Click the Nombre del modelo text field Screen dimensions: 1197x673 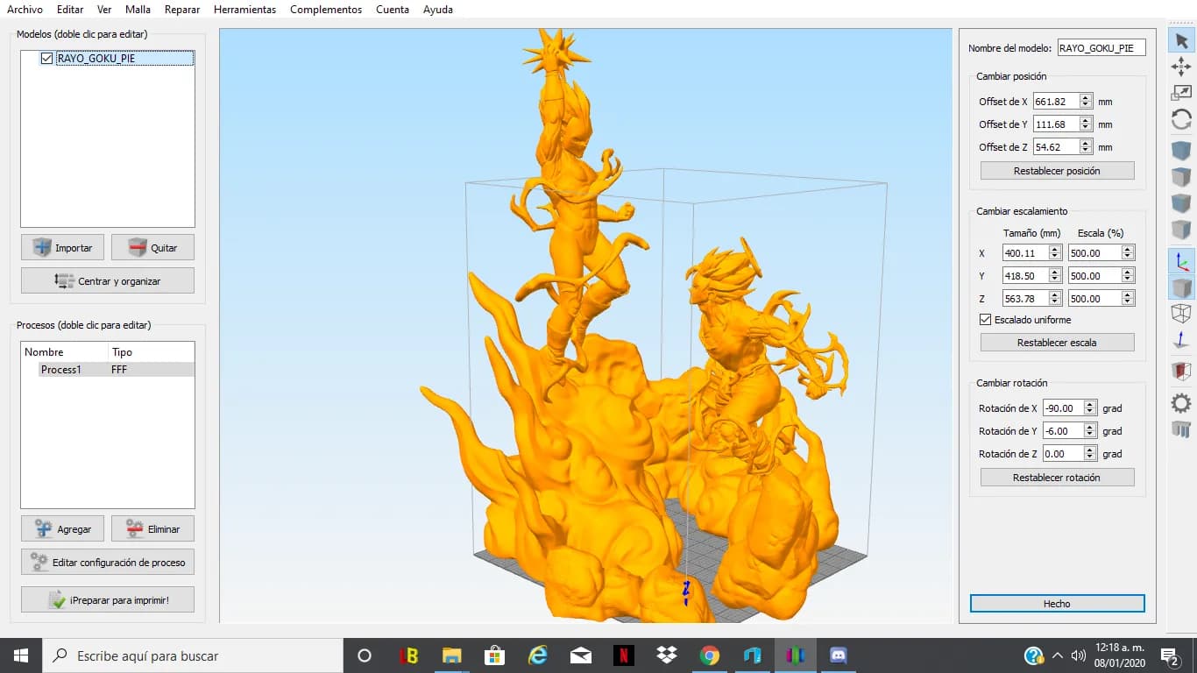[1101, 48]
